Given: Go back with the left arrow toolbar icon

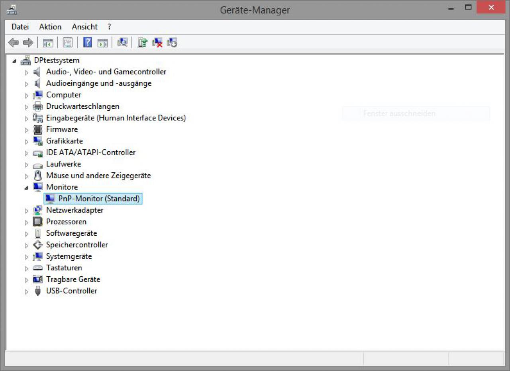Looking at the screenshot, I should coord(14,43).
